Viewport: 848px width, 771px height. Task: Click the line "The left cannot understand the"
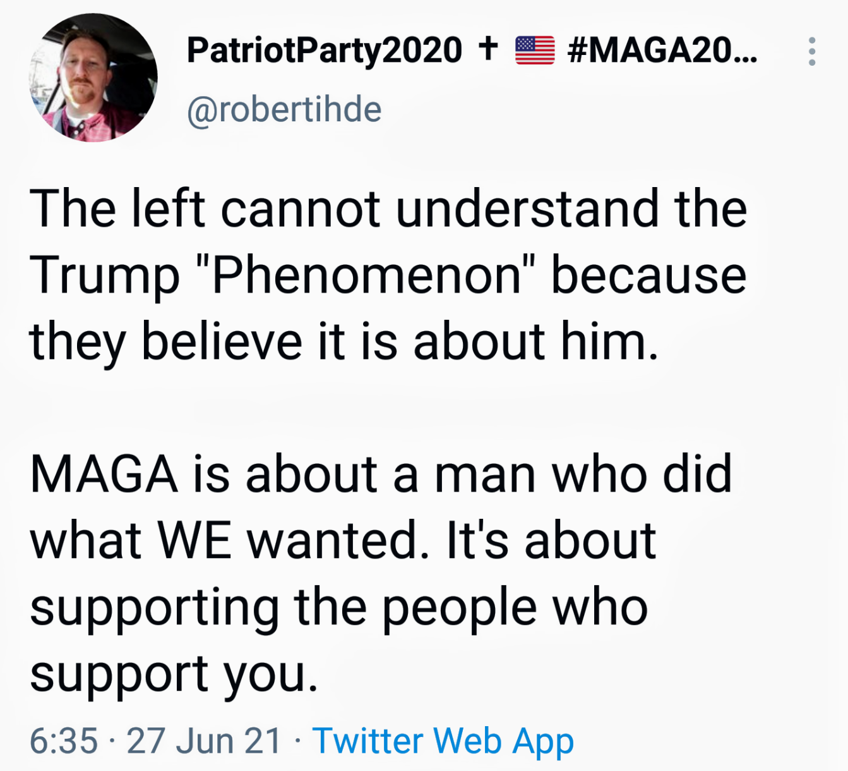388,209
